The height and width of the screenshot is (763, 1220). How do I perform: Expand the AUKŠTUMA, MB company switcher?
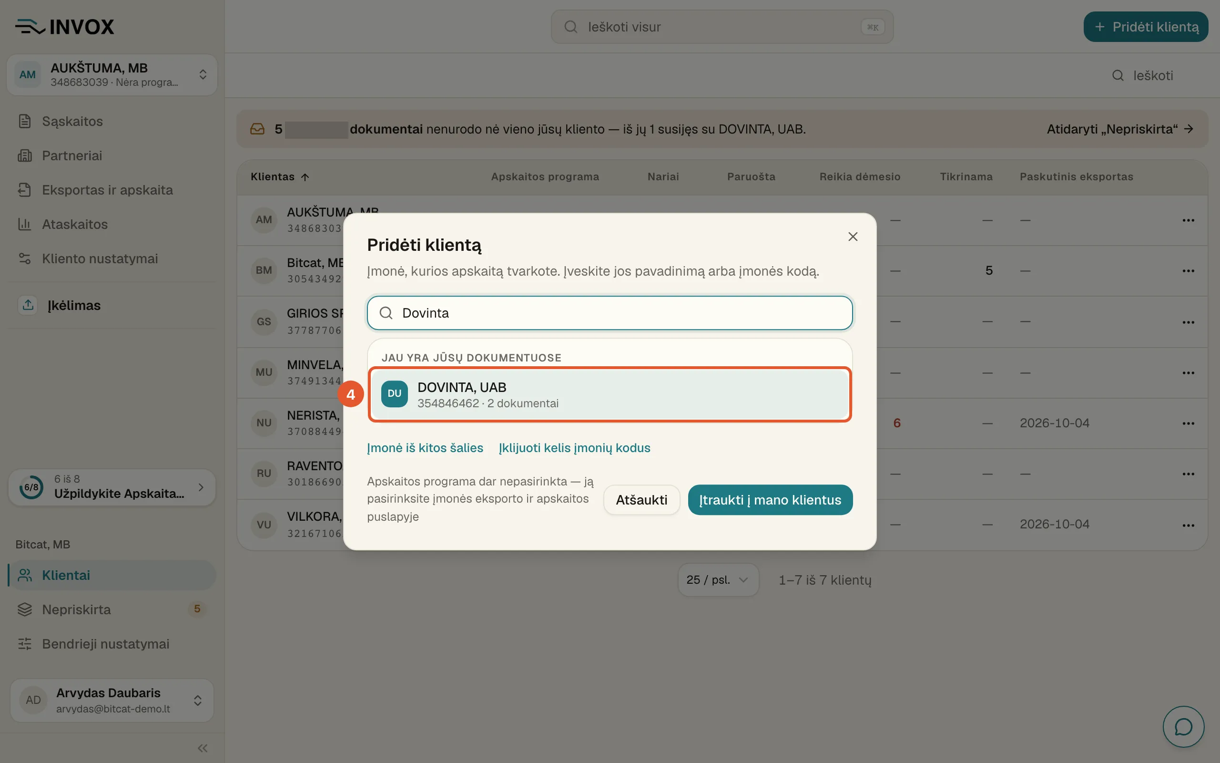[x=112, y=75]
